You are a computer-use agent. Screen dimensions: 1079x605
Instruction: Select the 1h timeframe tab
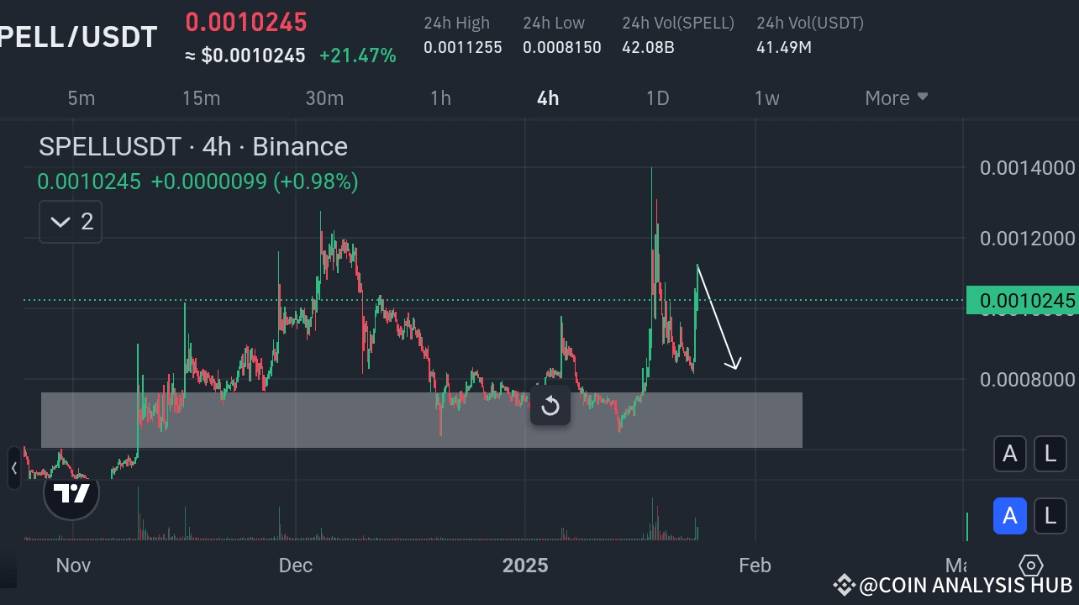tap(440, 98)
